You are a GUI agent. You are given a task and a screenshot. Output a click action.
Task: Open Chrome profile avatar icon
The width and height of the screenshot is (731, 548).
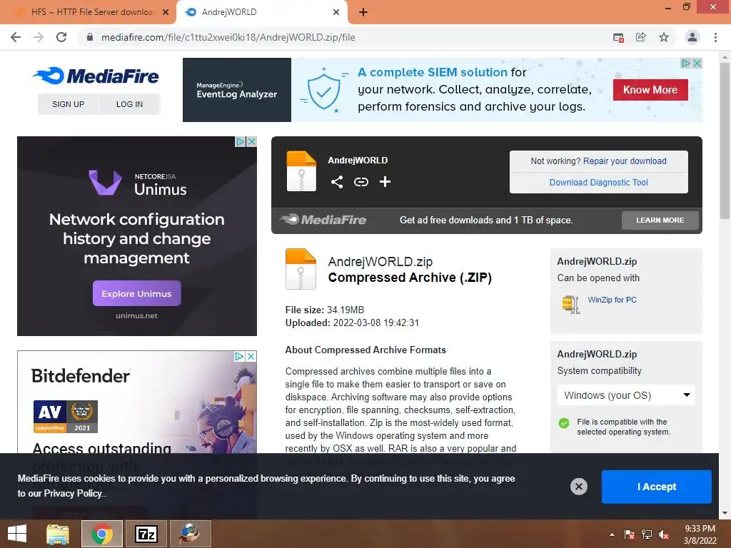click(692, 37)
